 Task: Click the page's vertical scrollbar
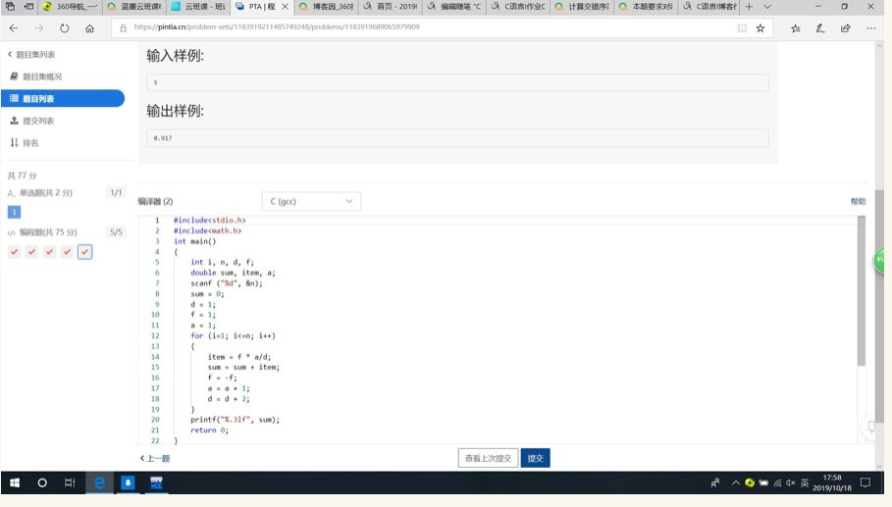click(879, 306)
